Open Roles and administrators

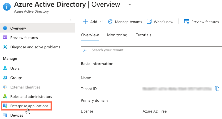tap(31, 96)
